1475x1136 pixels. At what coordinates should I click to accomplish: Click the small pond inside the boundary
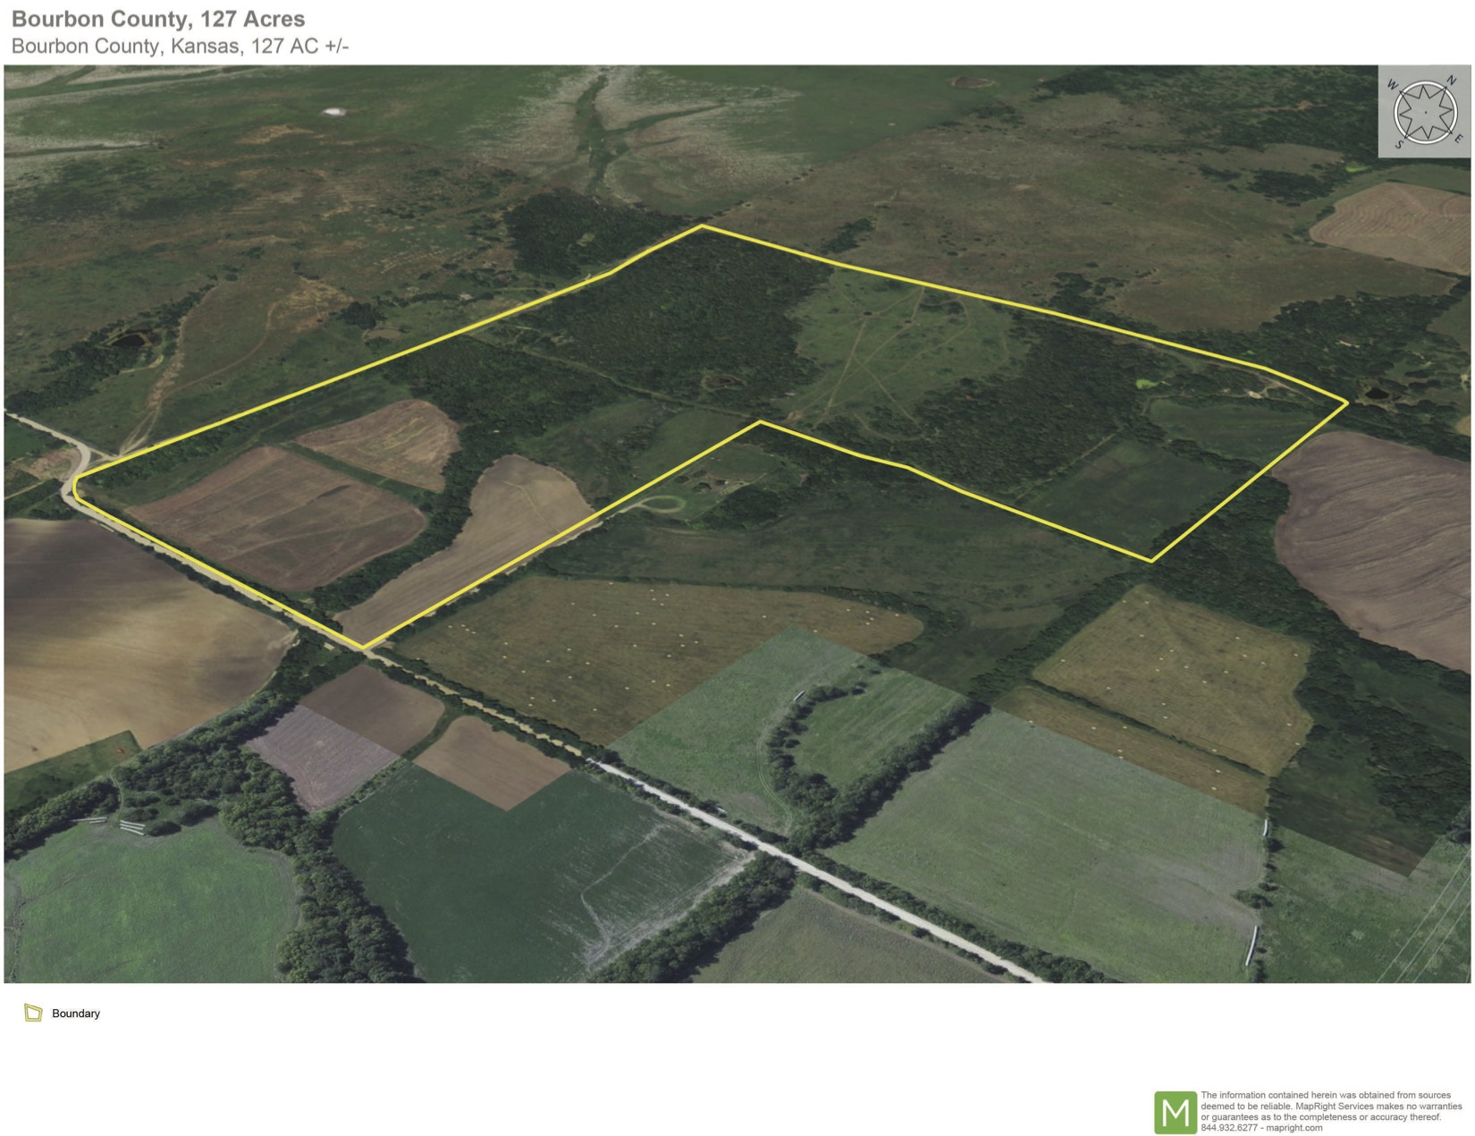[x=722, y=382]
